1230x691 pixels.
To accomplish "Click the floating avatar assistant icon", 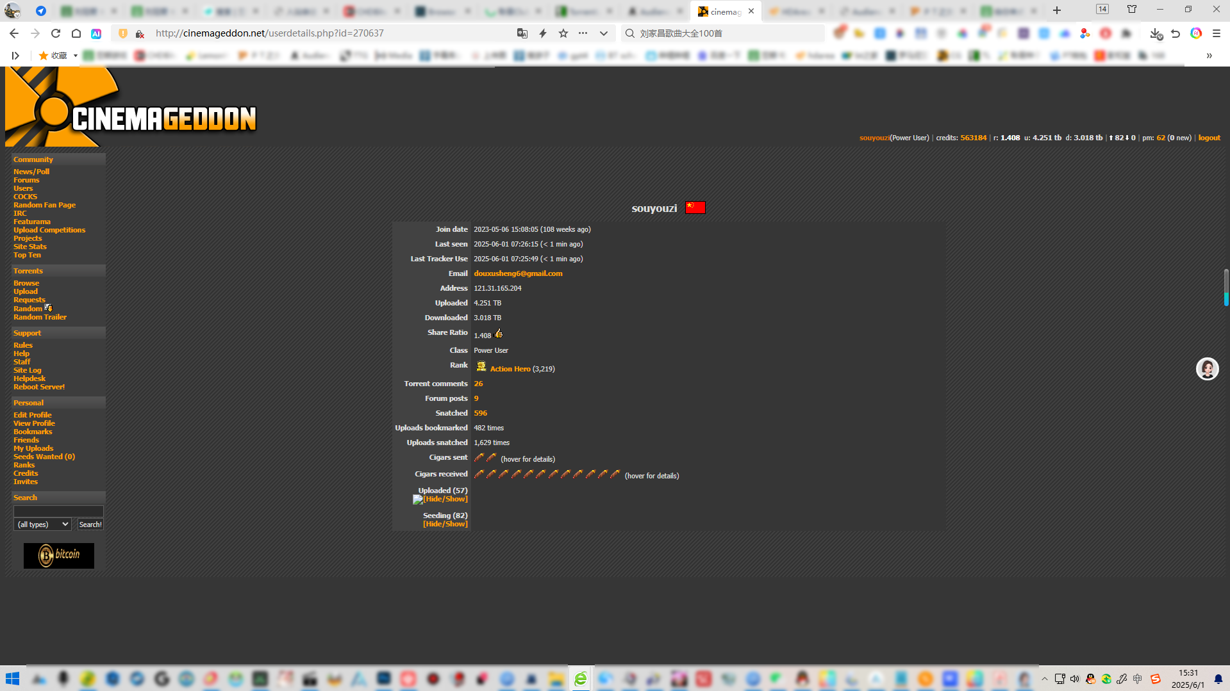I will pyautogui.click(x=1208, y=369).
